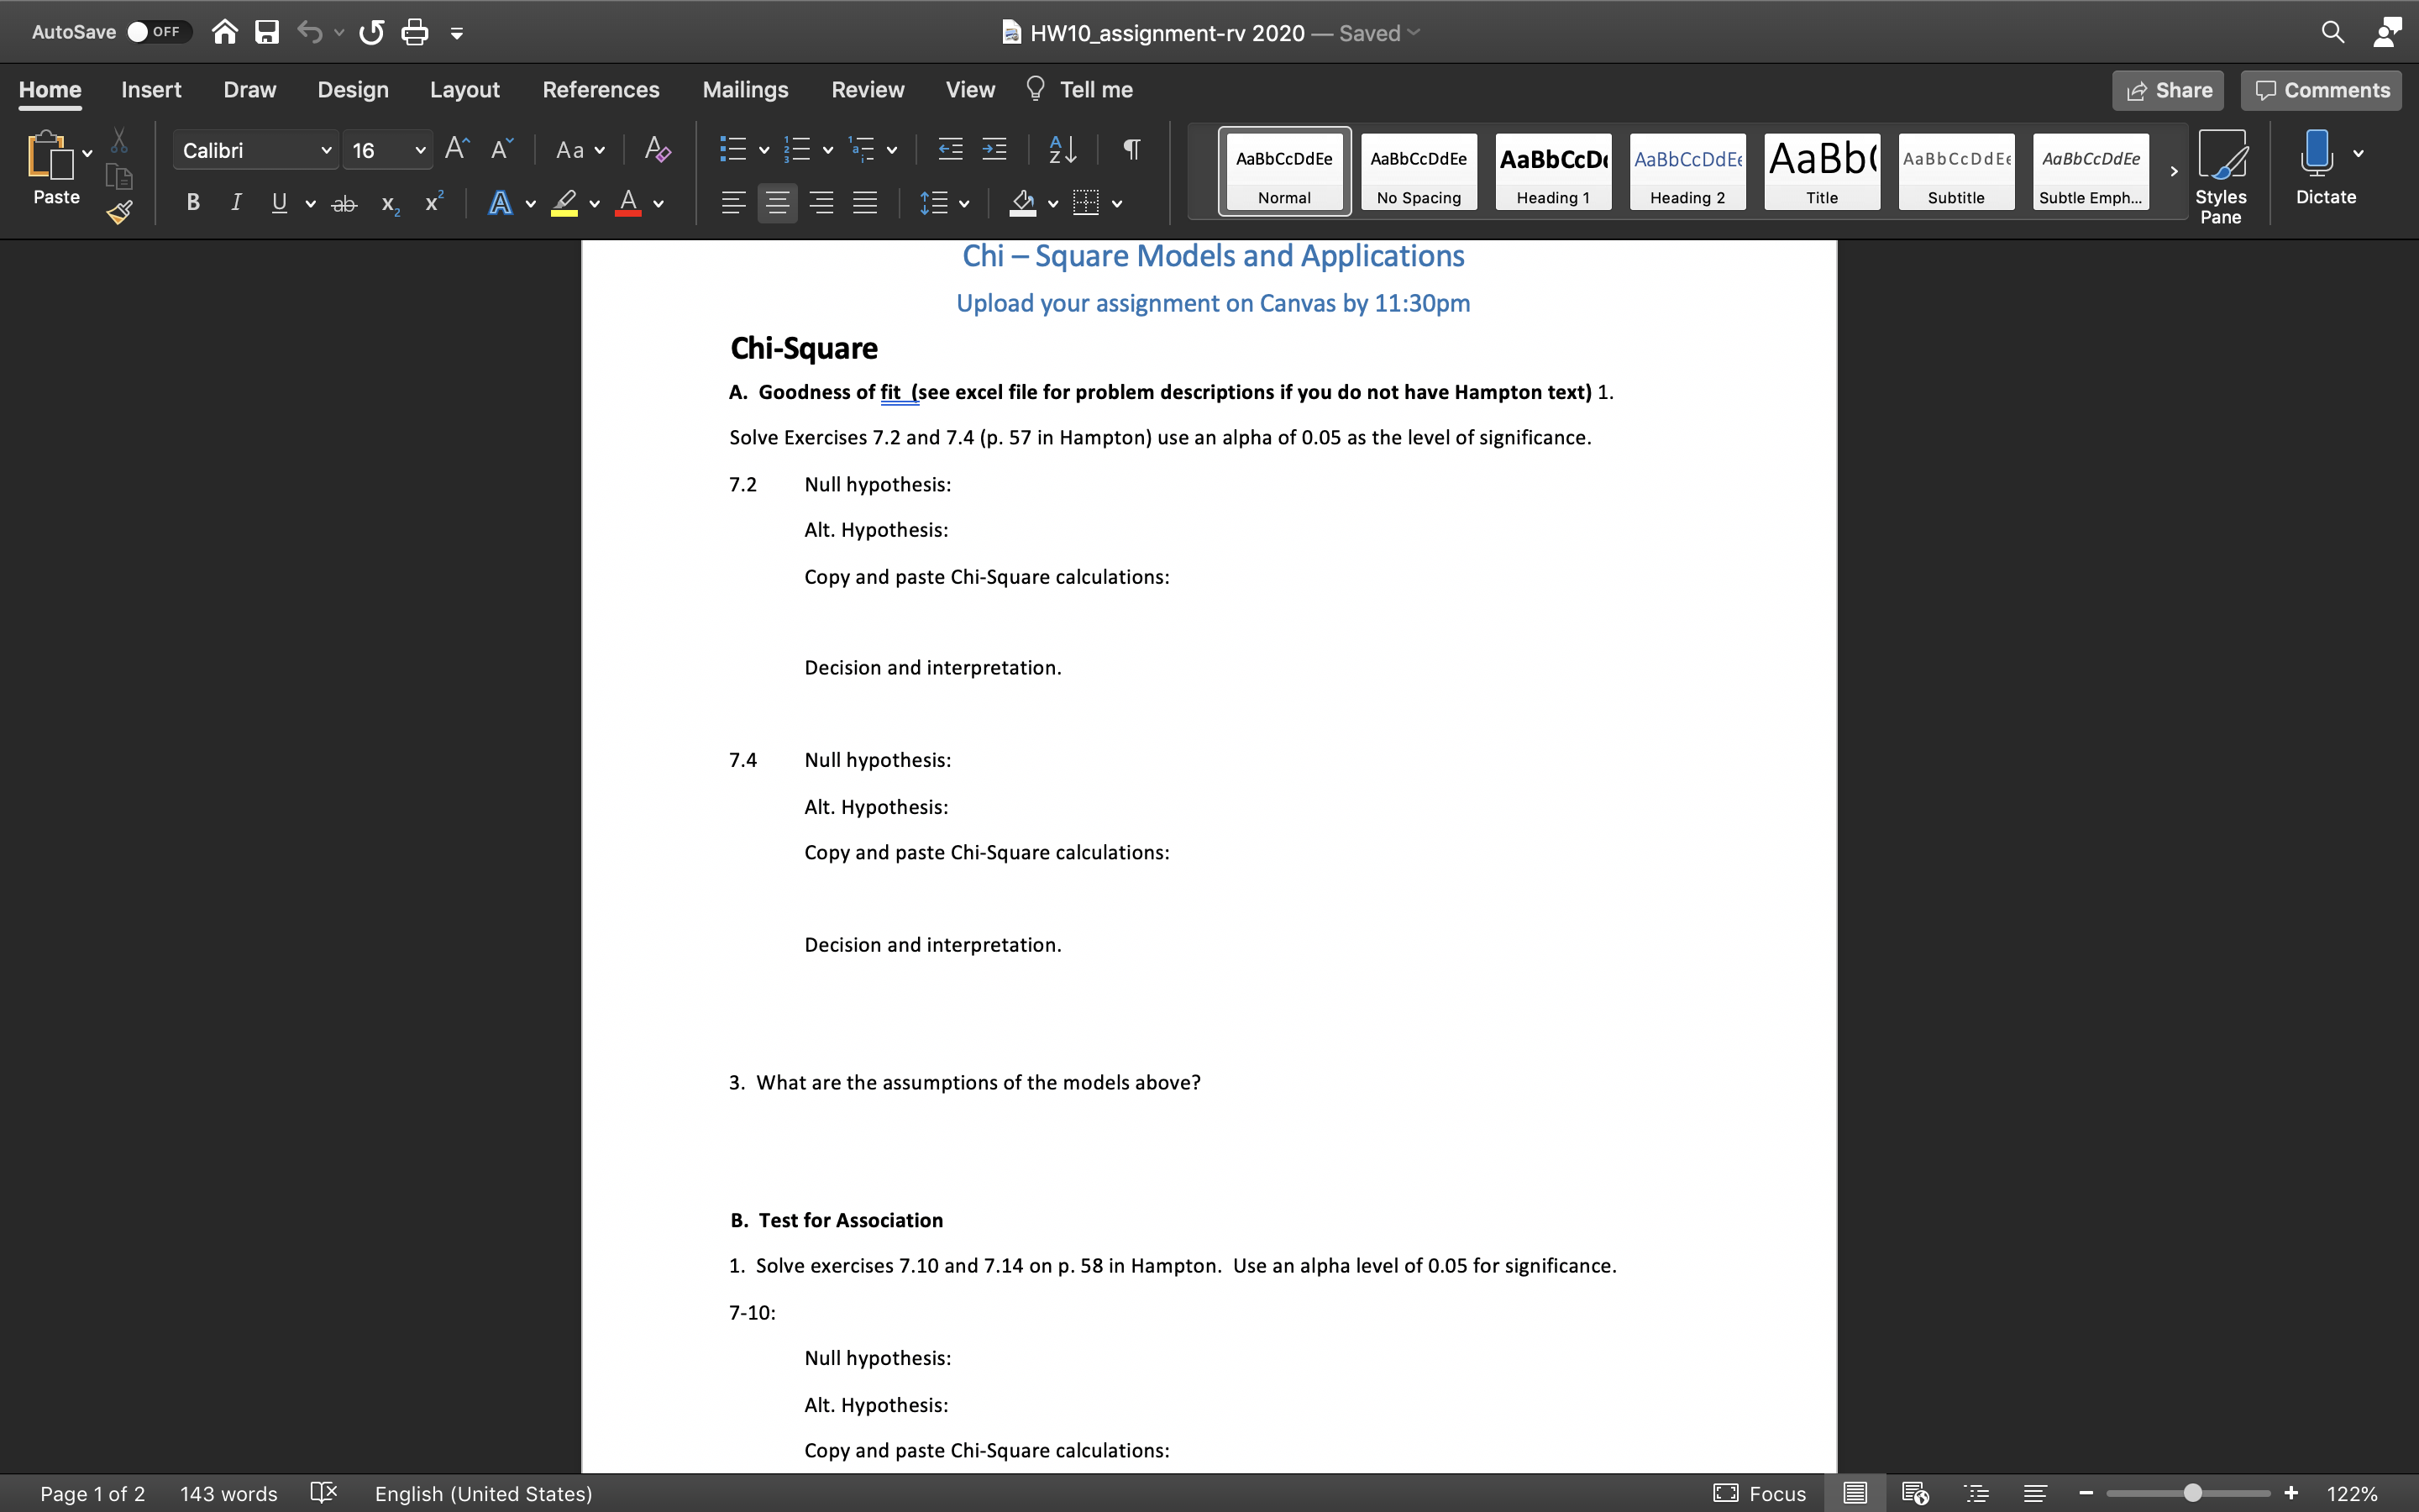Click Increase Font Size icon
The image size is (2419, 1512).
click(x=457, y=149)
